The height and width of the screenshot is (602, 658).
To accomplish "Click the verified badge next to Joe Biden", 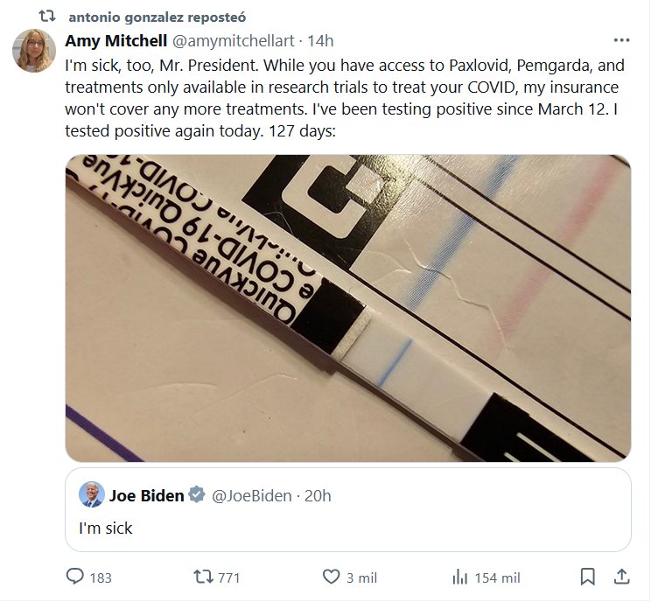I will point(197,495).
